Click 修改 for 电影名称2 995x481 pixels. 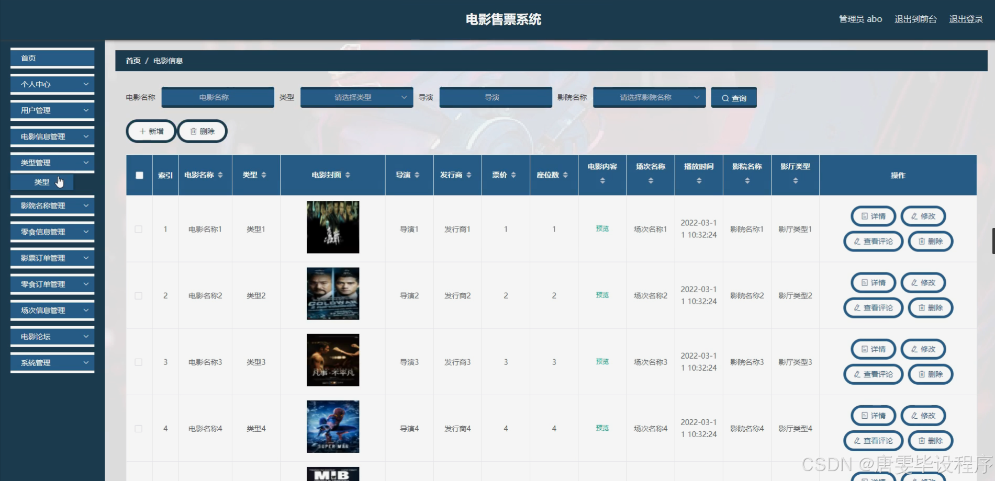tap(923, 282)
